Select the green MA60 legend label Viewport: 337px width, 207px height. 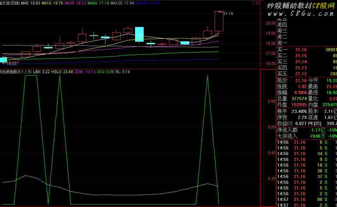tap(98, 3)
